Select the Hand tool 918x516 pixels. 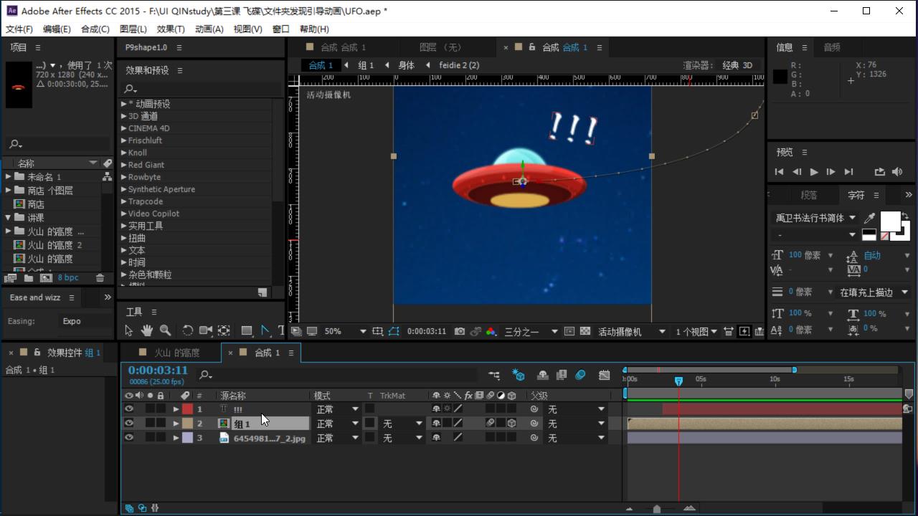pyautogui.click(x=146, y=330)
